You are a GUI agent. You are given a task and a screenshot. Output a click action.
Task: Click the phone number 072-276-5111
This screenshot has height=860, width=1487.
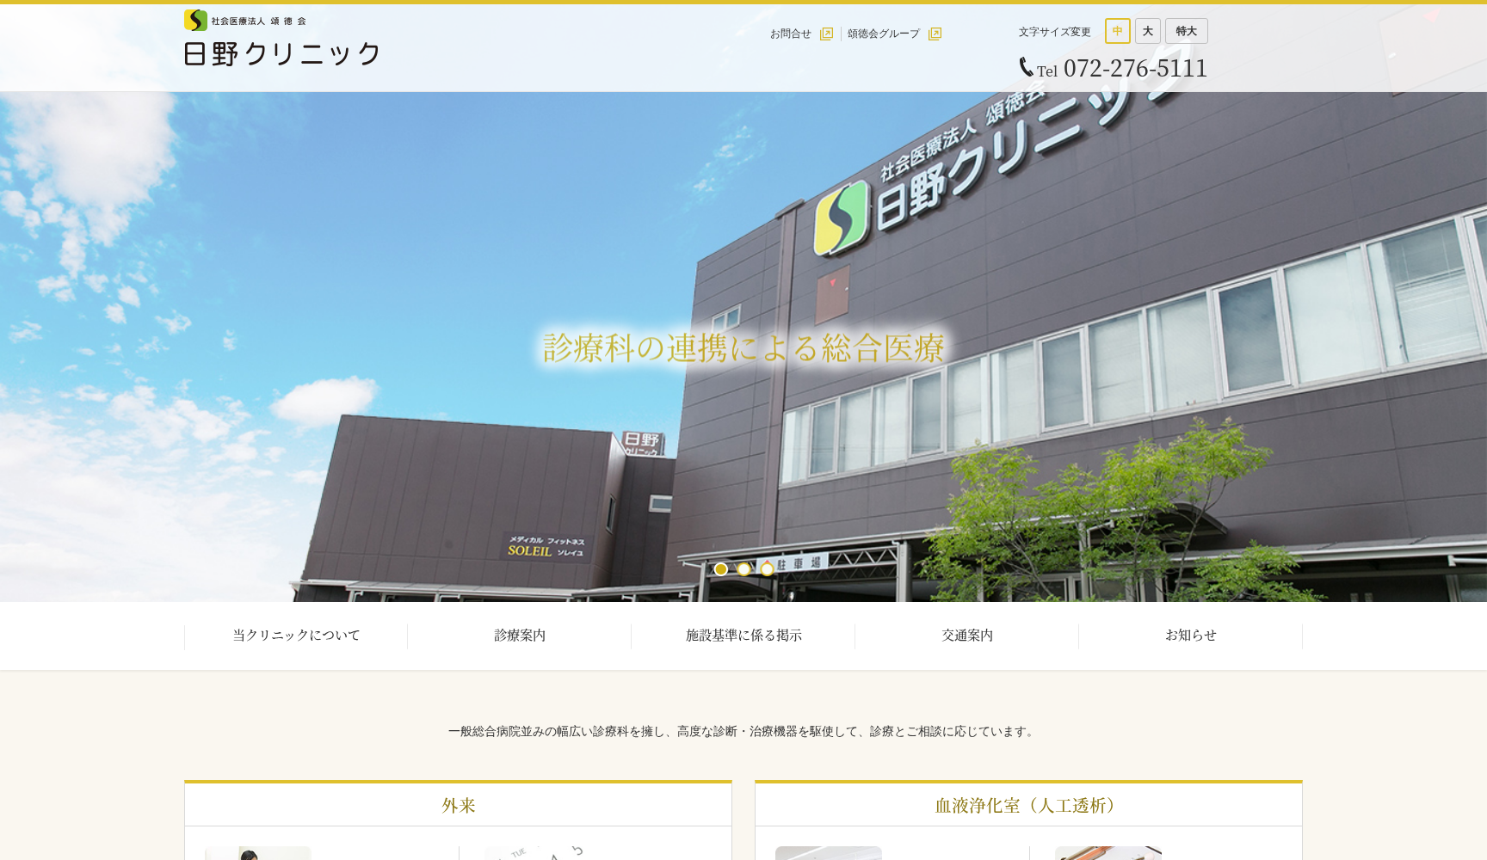coord(1134,68)
